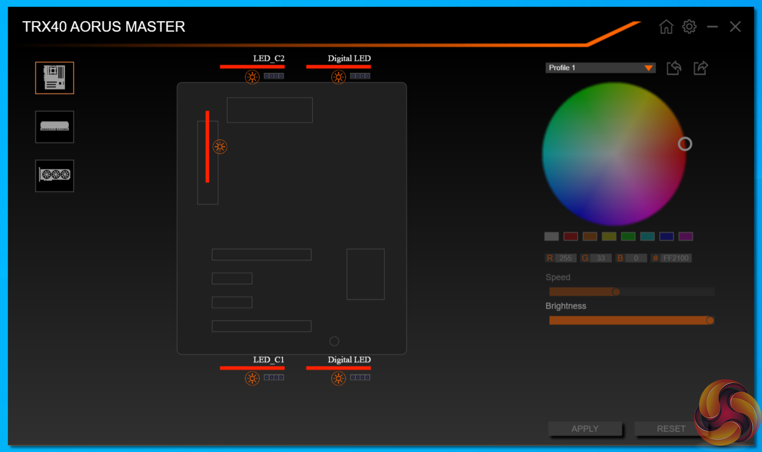This screenshot has width=762, height=452.
Task: Click the RESET button
Action: [x=671, y=429]
